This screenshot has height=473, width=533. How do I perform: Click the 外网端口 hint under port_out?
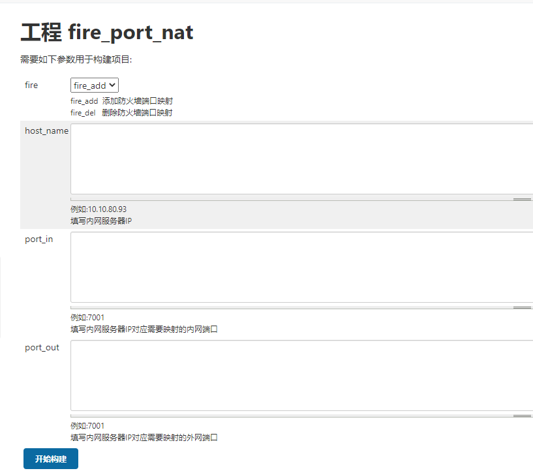click(144, 438)
